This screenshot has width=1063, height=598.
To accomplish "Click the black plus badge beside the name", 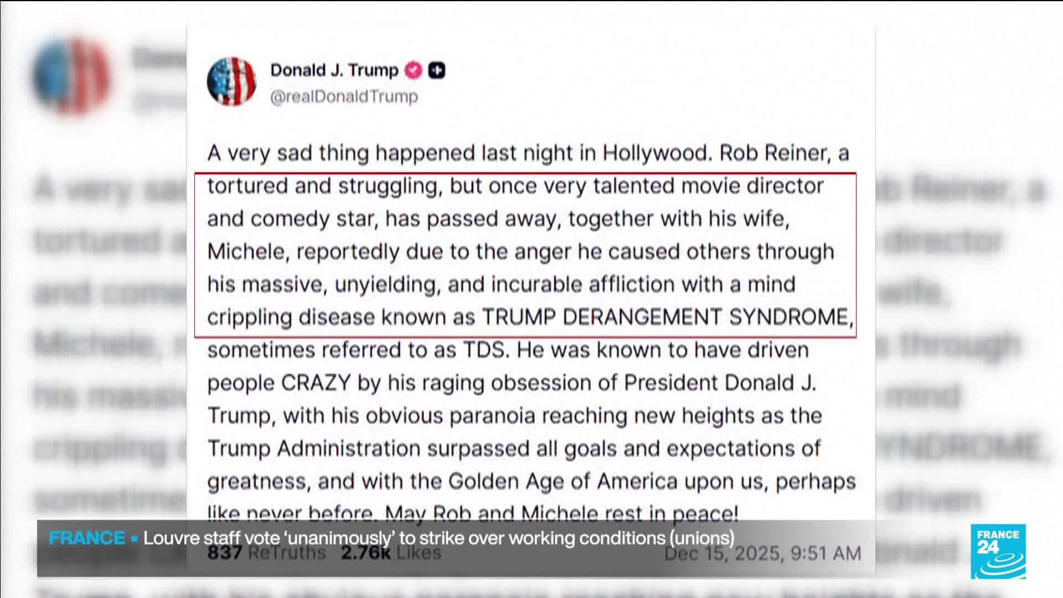I will 437,70.
